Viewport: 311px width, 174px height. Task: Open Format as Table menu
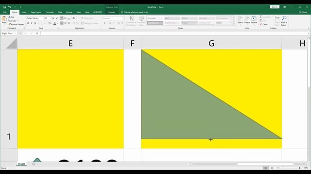click(x=141, y=21)
